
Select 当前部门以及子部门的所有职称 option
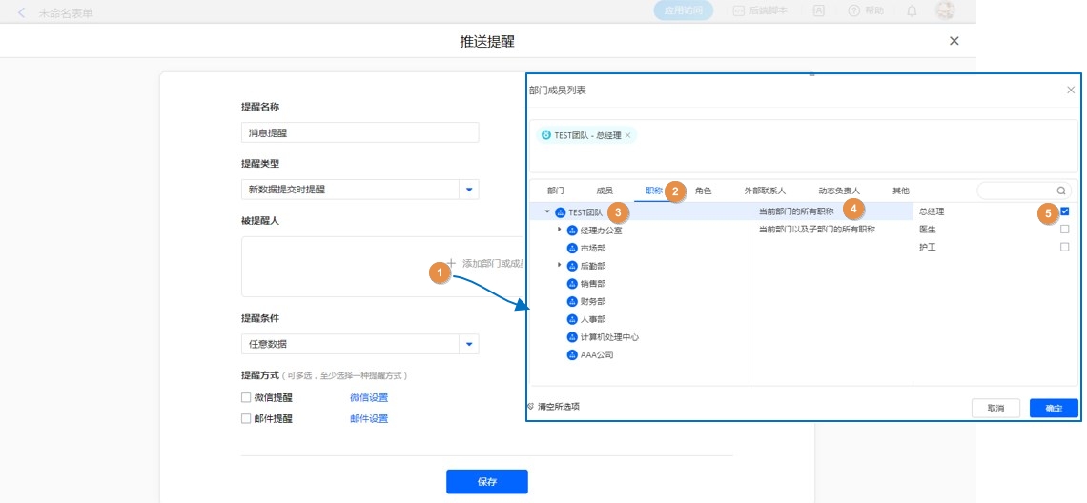click(x=816, y=230)
